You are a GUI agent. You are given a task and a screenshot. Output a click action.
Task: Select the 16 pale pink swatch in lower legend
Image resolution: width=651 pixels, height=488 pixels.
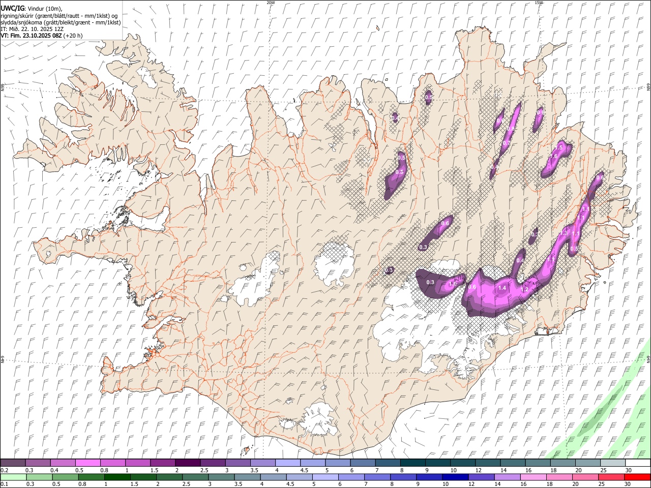(532, 477)
